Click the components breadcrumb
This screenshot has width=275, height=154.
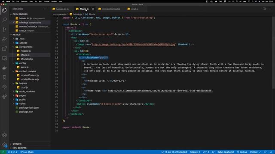click(60, 14)
